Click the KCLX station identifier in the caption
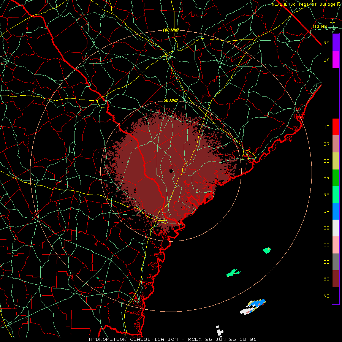342x342 pixels. [195, 339]
